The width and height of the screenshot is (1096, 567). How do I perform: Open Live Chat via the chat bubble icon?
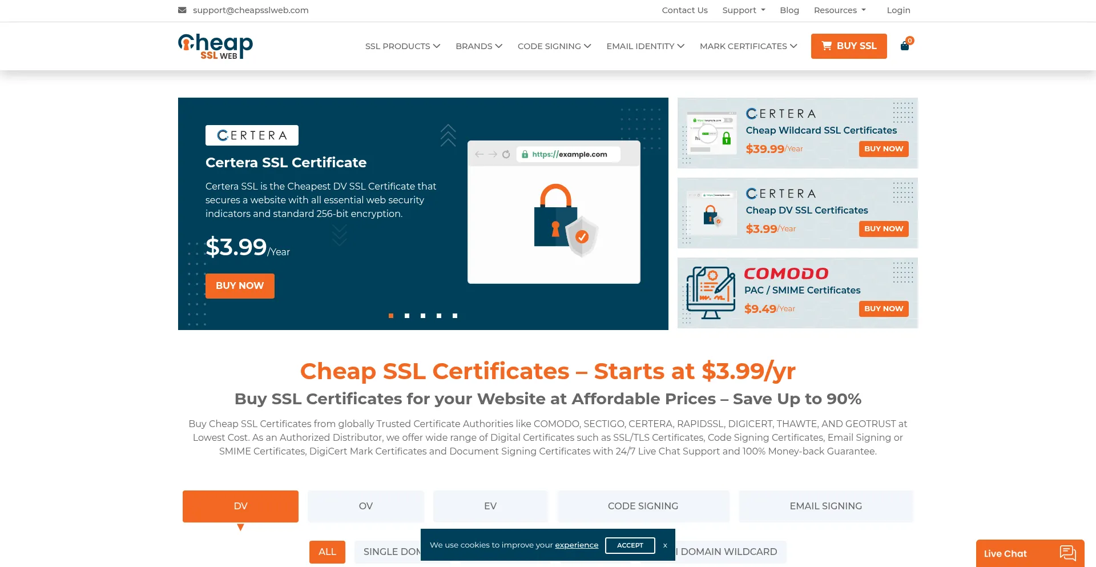click(x=1068, y=553)
